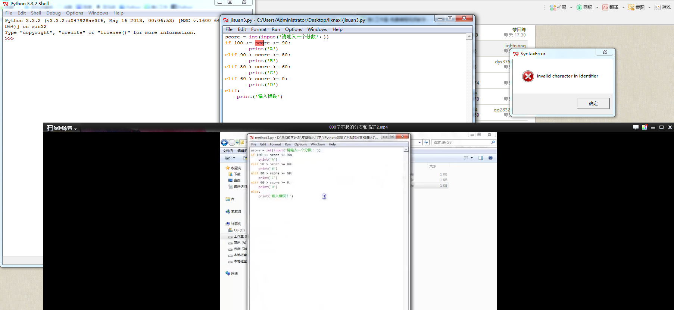Viewport: 674px width, 310px height.
Task: Click scrollbar up arrow in jisuan3.py editor
Action: [x=469, y=36]
